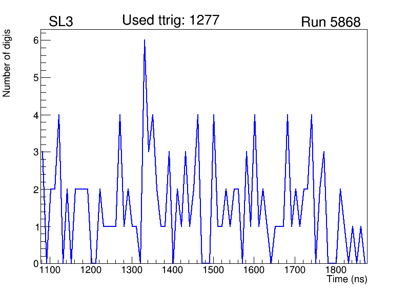This screenshot has height=293, width=408.
Task: Select the x-axis tick label 1600
Action: 254,270
